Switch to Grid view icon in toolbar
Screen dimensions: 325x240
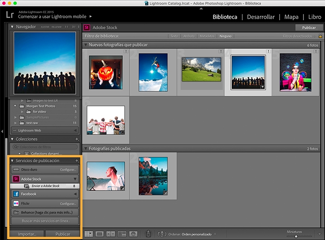88,234
